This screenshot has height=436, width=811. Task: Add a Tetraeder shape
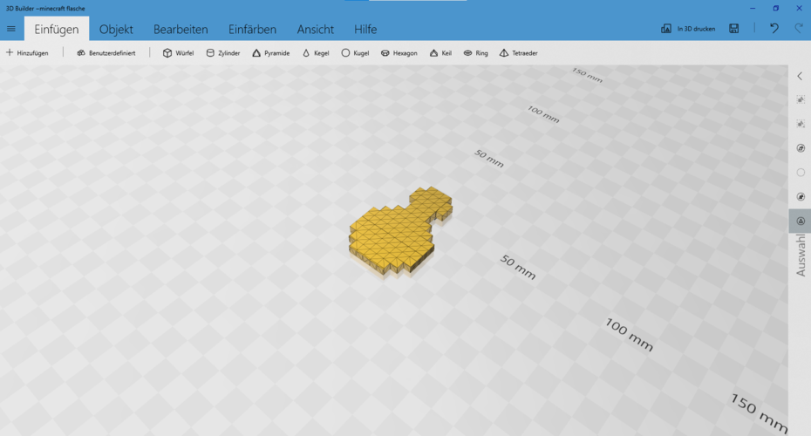518,52
